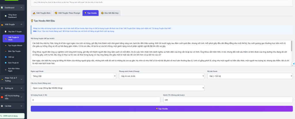Open the Phong cách Hook style dropdown
Screen dimensions: 295x119
pyautogui.click(x=162, y=76)
